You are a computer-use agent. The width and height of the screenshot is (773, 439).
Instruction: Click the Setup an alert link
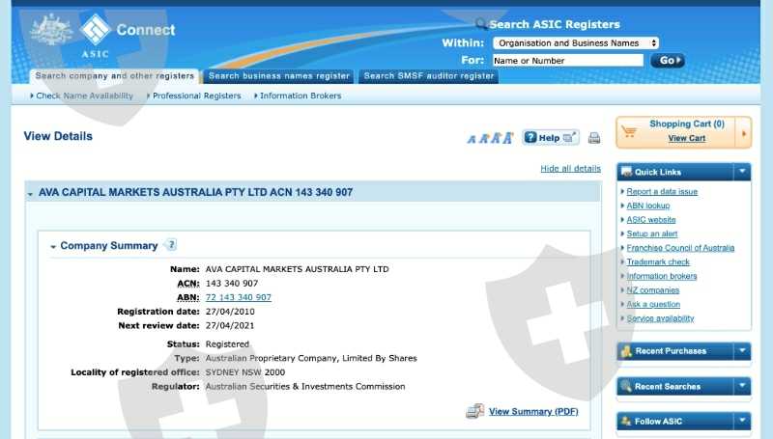pyautogui.click(x=651, y=233)
